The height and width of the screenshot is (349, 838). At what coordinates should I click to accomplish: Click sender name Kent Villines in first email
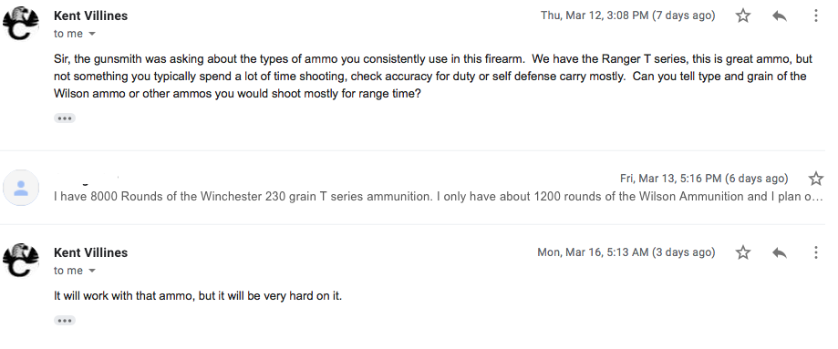coord(91,16)
